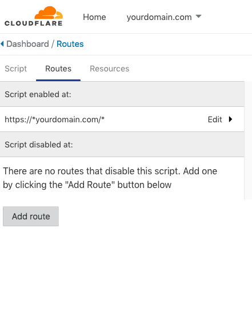Click the slash separator in breadcrumb

coord(53,44)
